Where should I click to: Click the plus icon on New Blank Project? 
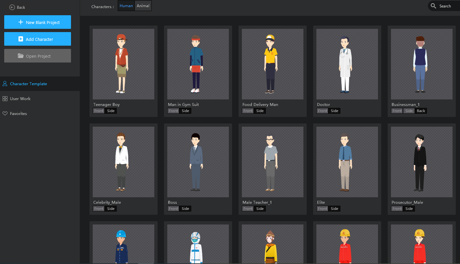click(21, 22)
